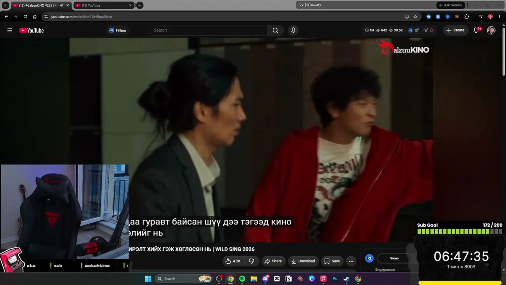Viewport: 506px width, 285px height.
Task: View site information for youtube.com
Action: [x=46, y=17]
